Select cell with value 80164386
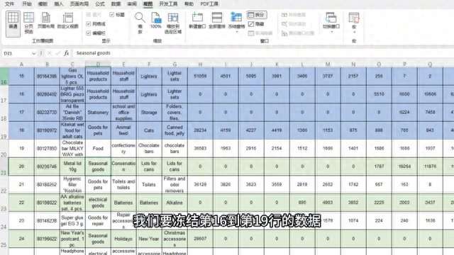The width and height of the screenshot is (454, 255). 47,76
